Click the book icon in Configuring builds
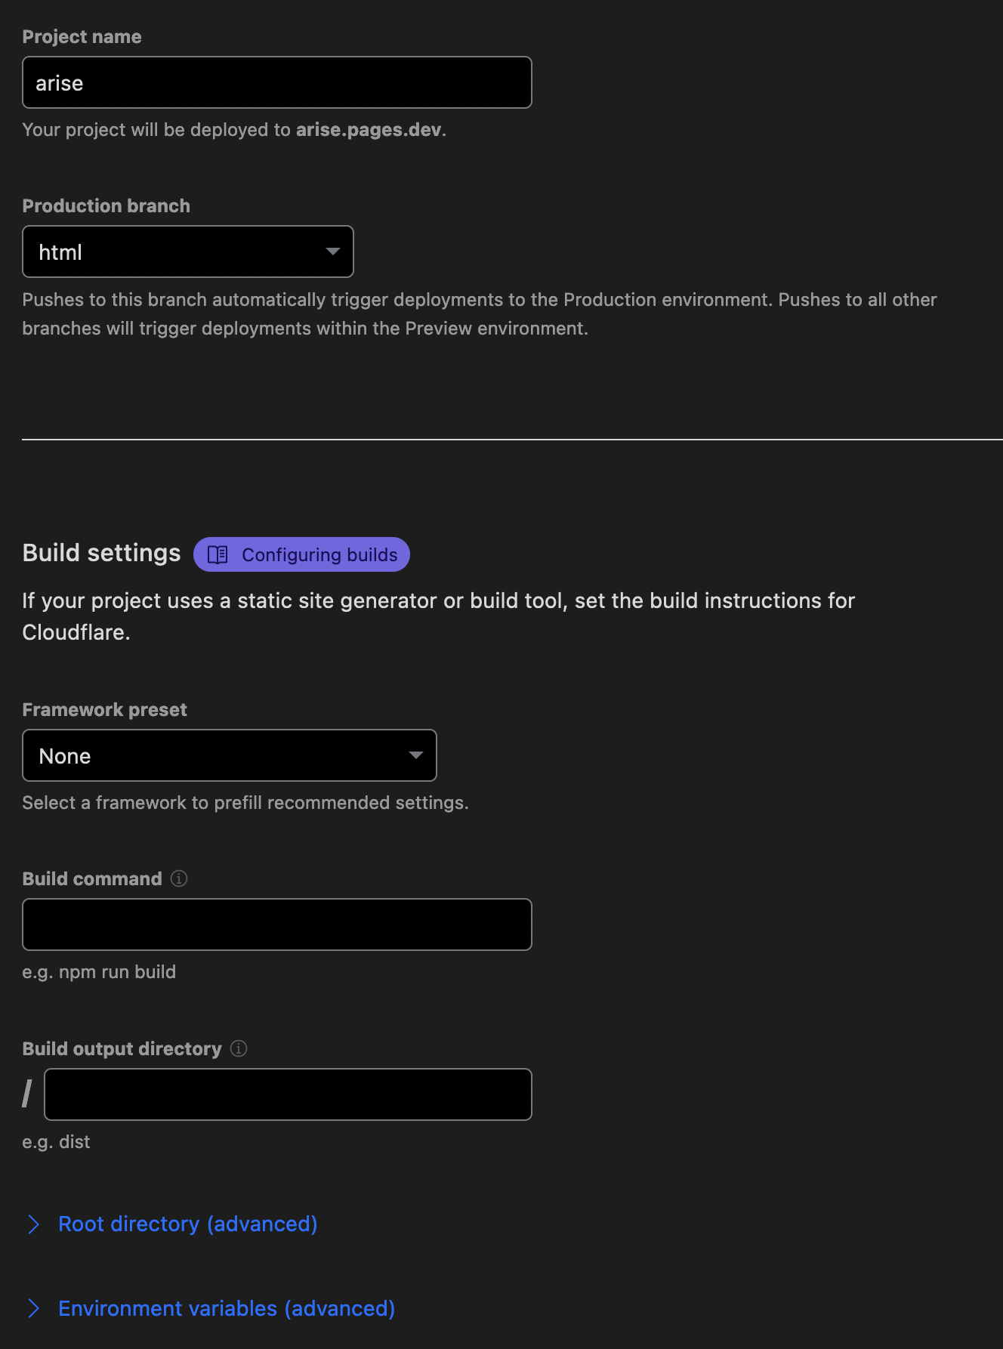 coord(218,555)
